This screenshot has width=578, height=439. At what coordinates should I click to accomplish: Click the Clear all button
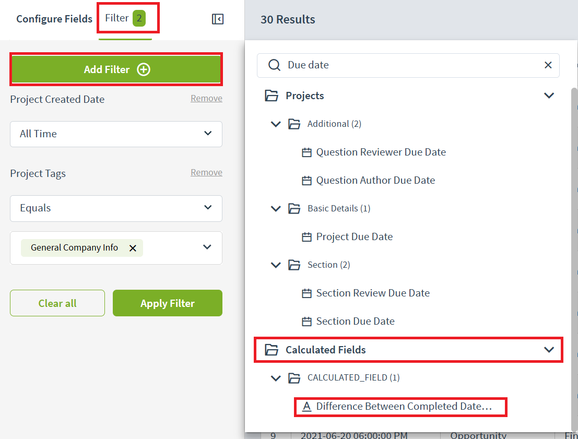click(x=57, y=303)
